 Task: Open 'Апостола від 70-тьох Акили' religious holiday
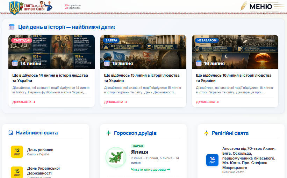(249, 158)
